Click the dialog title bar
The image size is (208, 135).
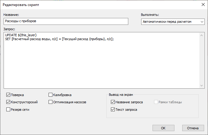[90, 5]
